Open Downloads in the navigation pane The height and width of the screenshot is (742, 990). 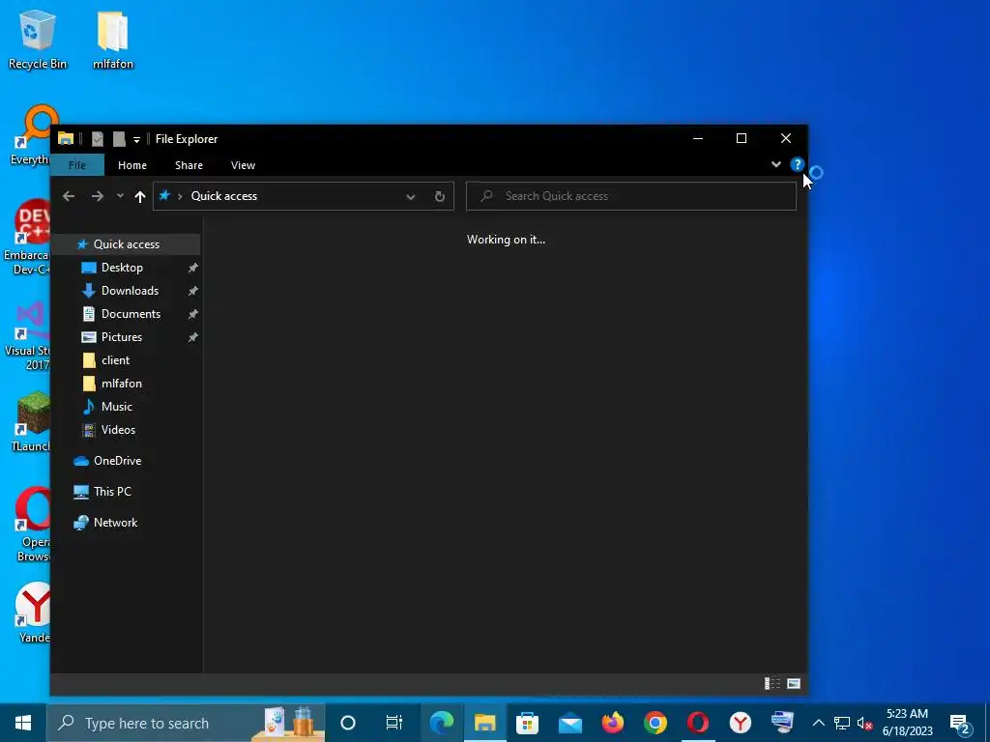130,291
